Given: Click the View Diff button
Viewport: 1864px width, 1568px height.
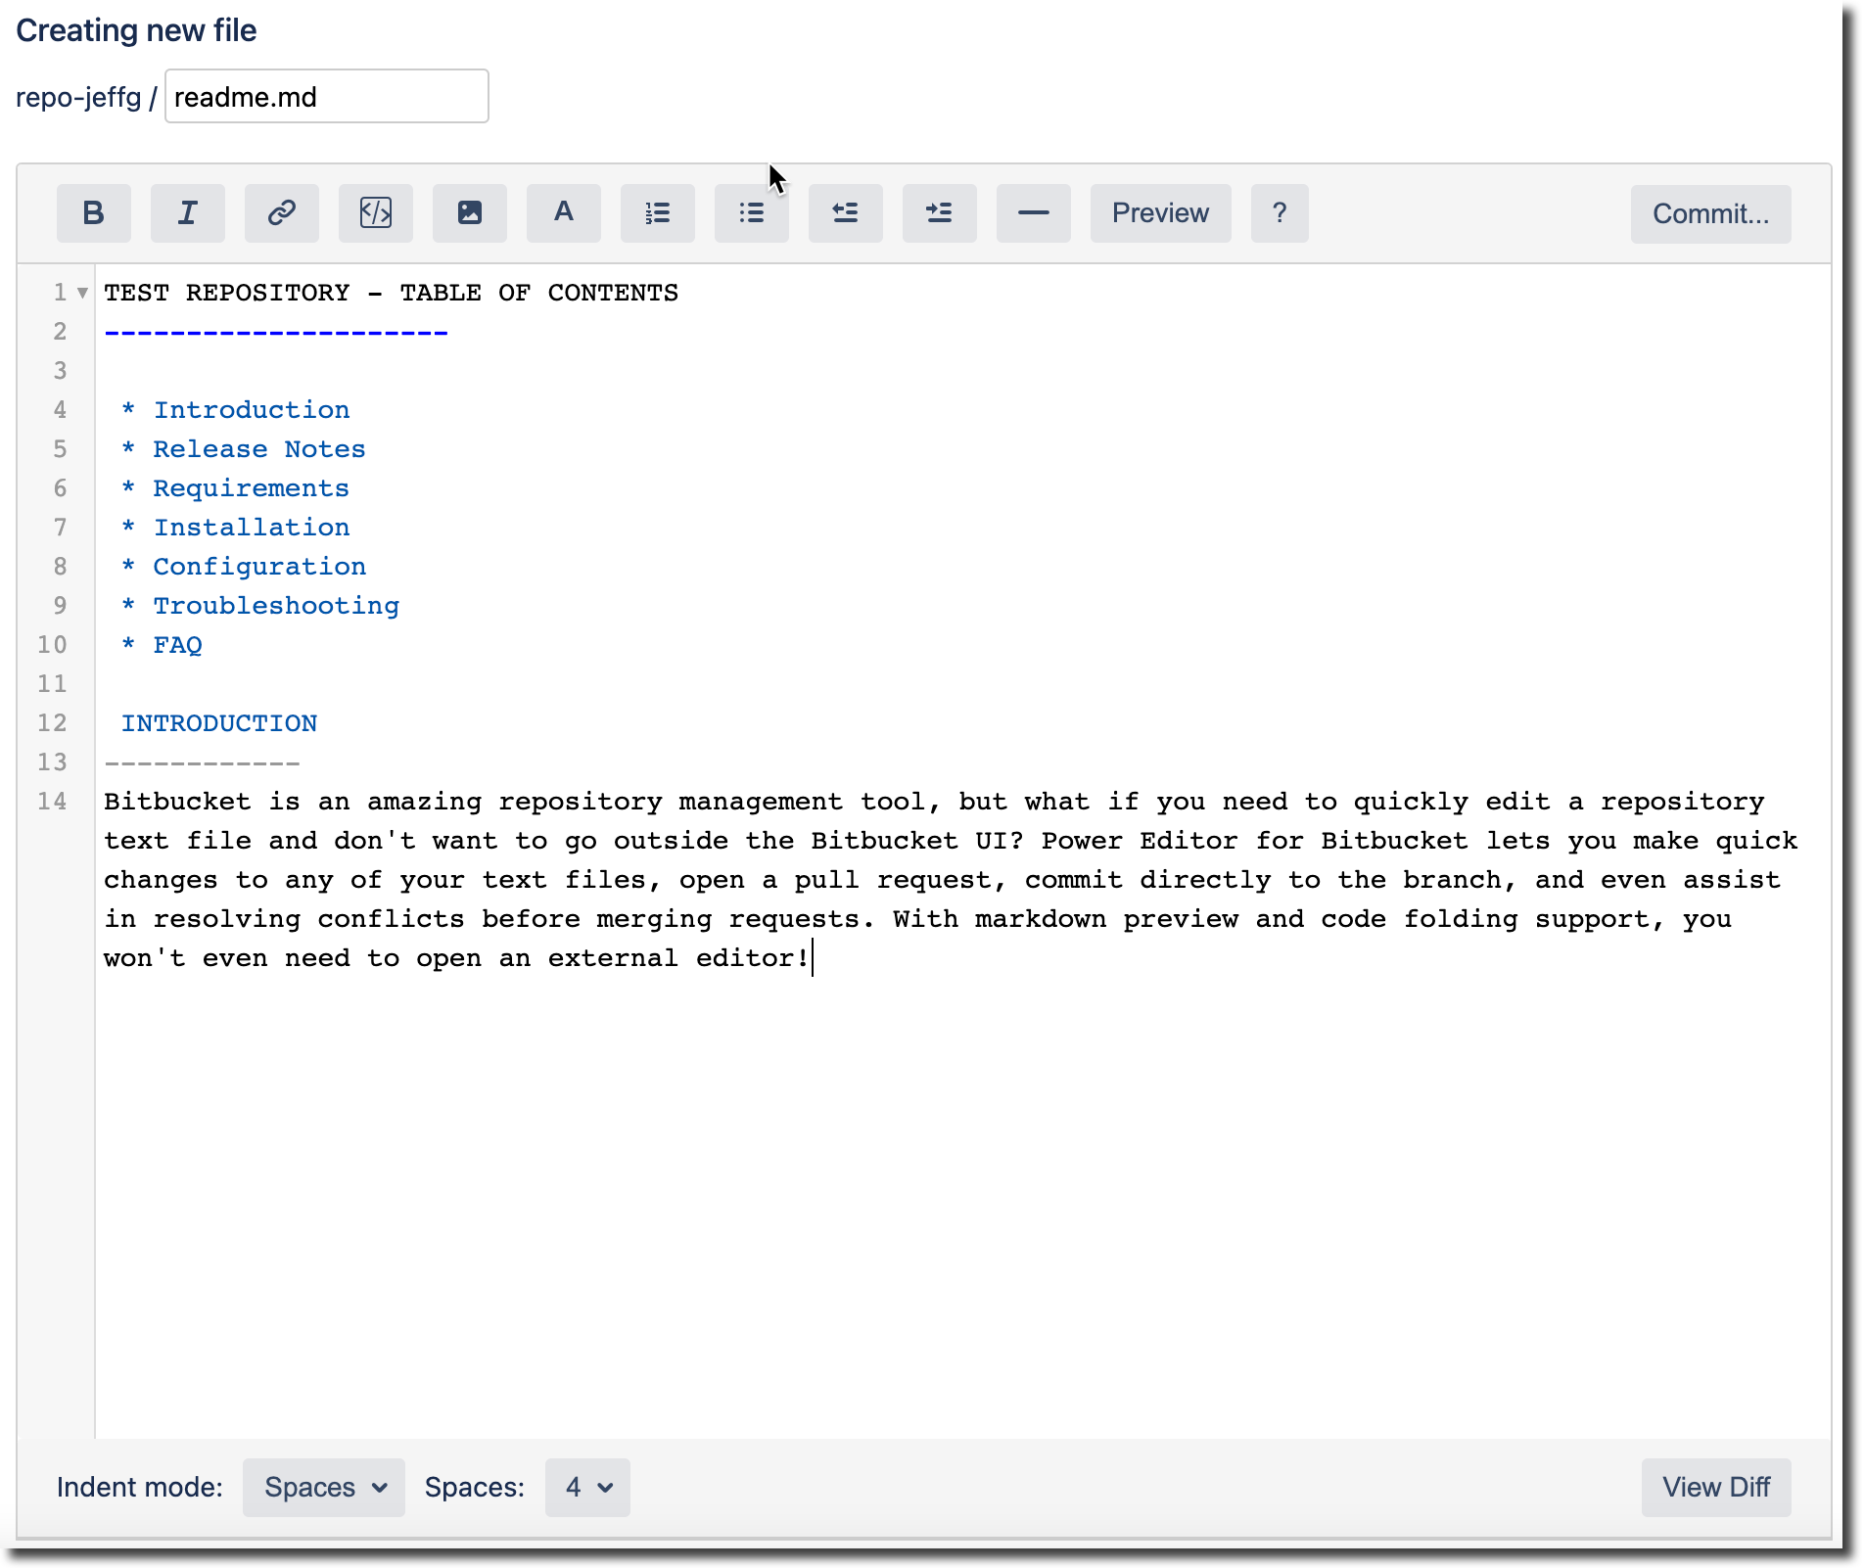Looking at the screenshot, I should (1716, 1488).
